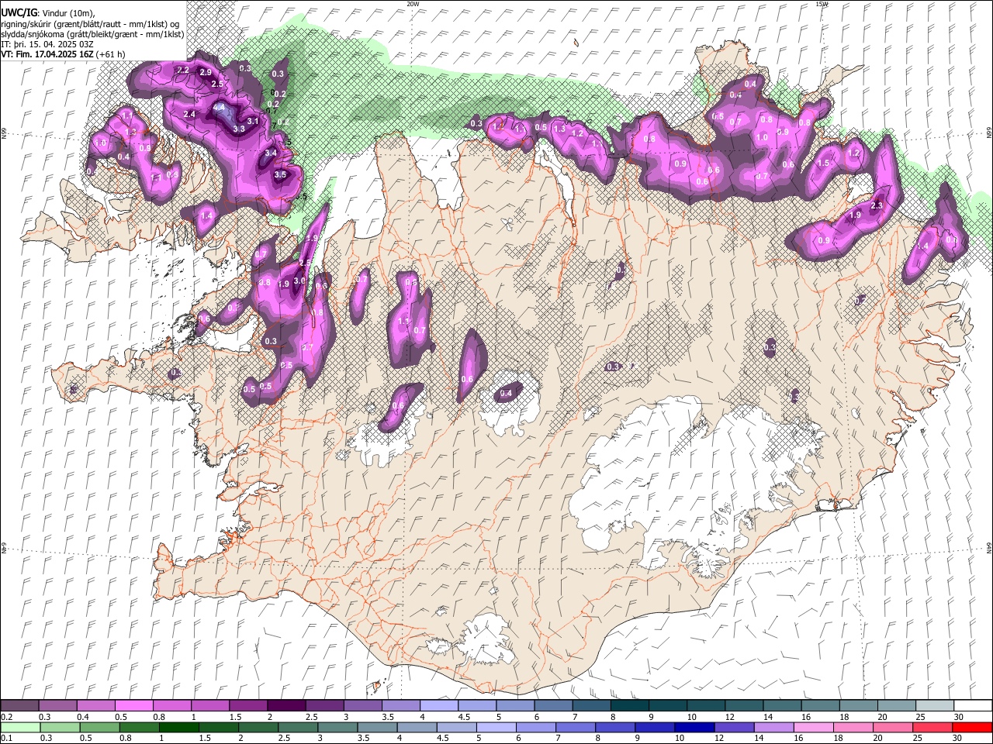Click the 'rigning/skúrir' legend description line
This screenshot has width=993, height=744.
(91, 24)
